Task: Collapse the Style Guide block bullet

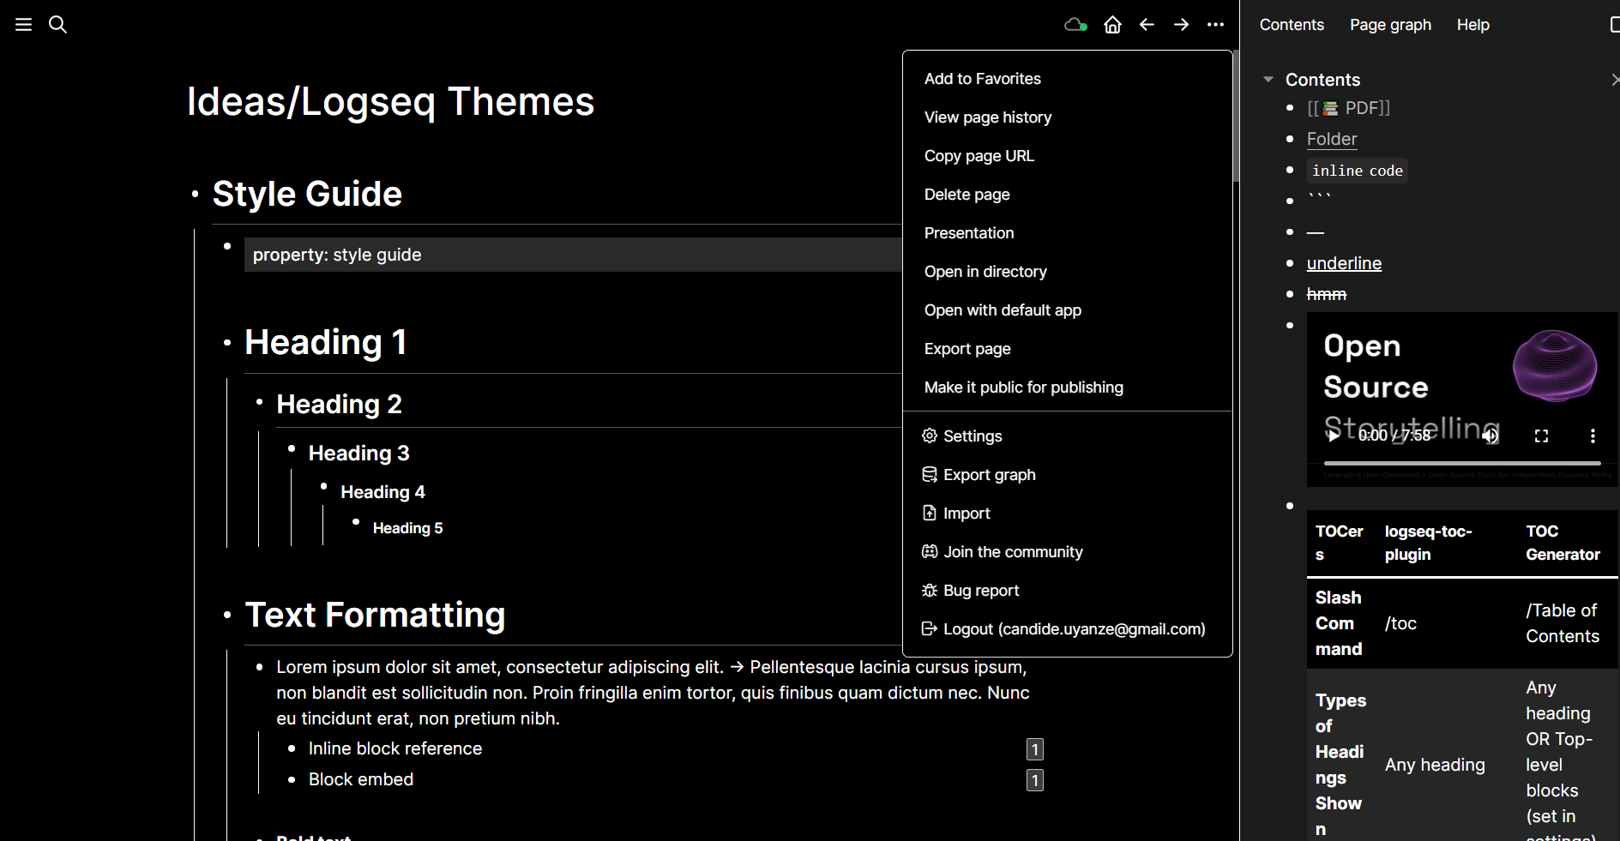Action: point(196,195)
